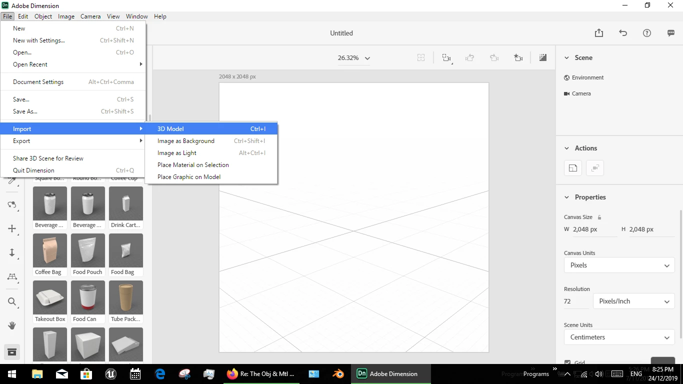This screenshot has width=683, height=384.
Task: Open Microsoft Edge from the taskbar
Action: pyautogui.click(x=160, y=373)
